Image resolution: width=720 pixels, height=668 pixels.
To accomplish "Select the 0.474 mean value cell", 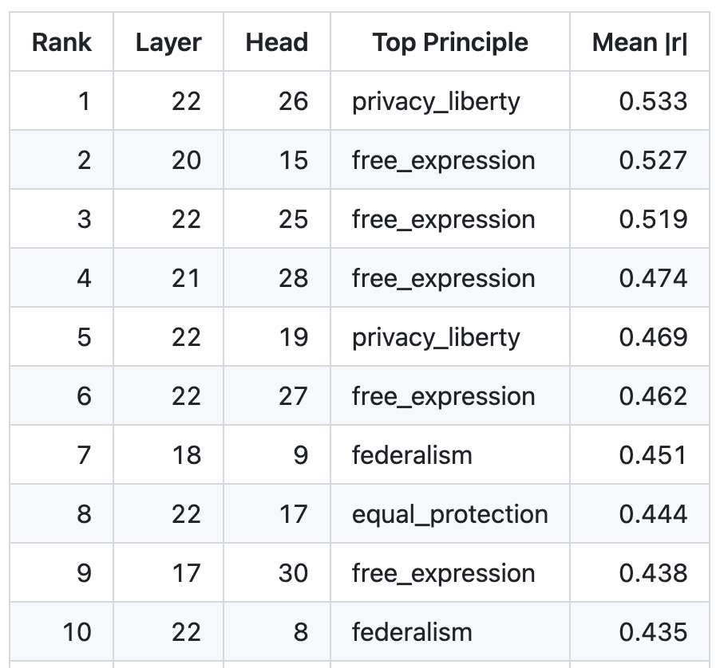I will pos(653,278).
